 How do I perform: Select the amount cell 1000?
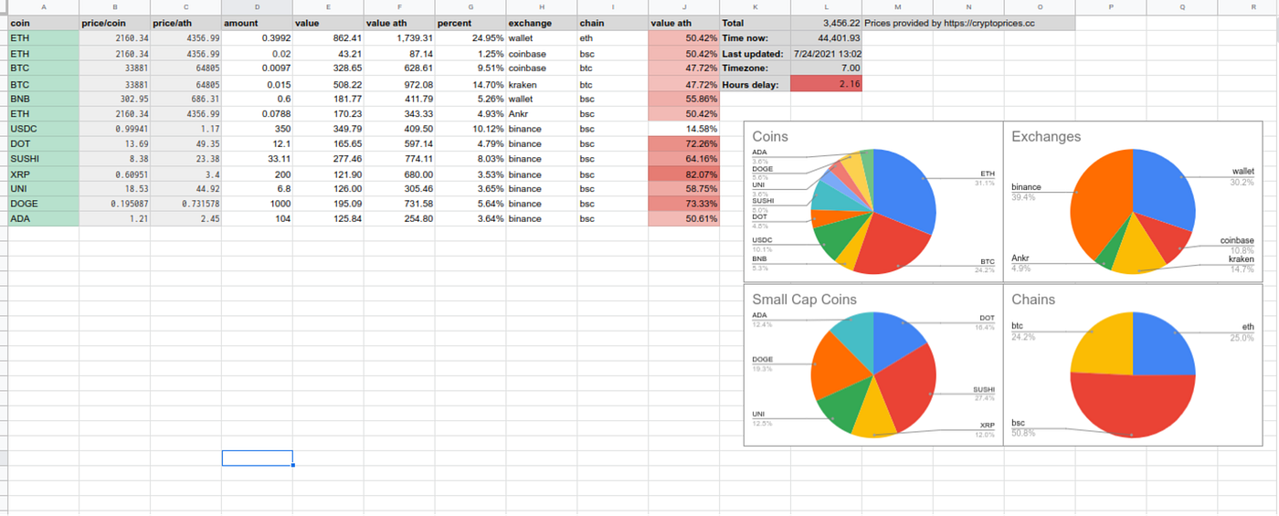(257, 204)
